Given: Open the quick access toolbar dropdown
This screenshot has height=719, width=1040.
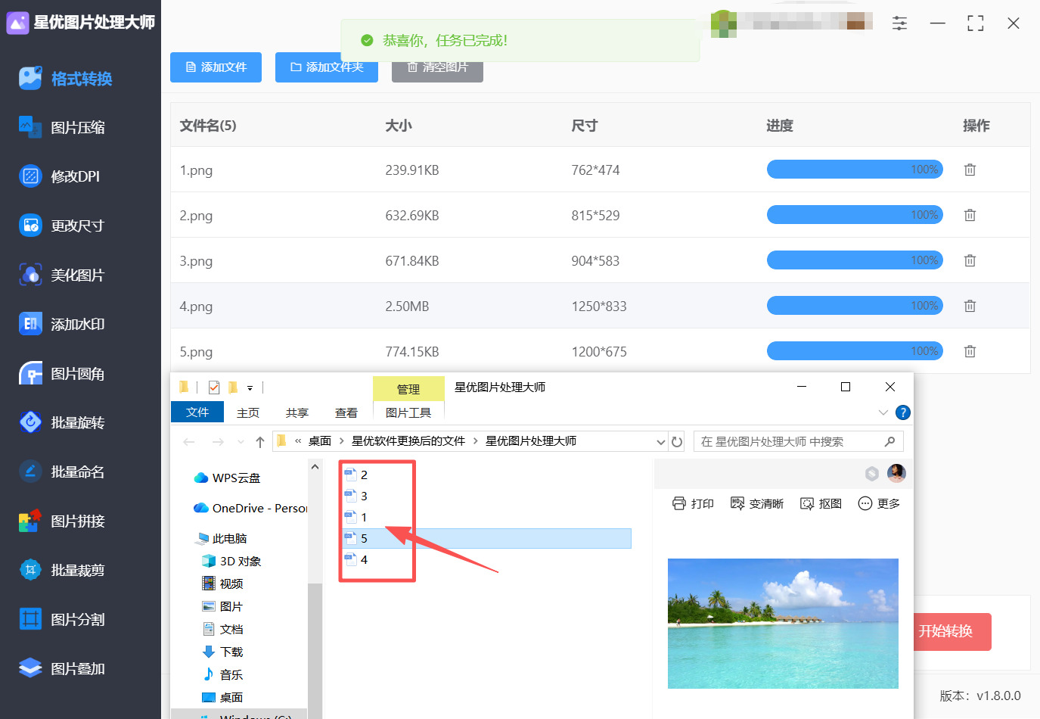Looking at the screenshot, I should point(250,388).
